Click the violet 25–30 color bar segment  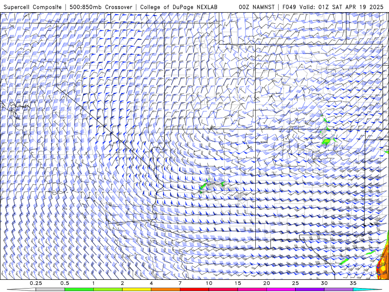tap(310, 290)
